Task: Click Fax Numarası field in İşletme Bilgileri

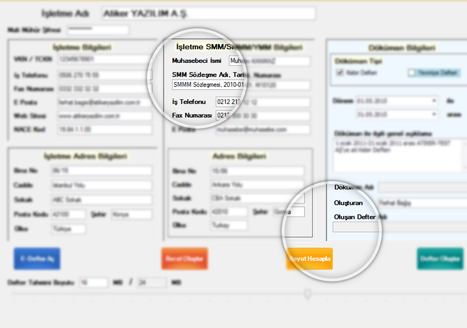Action: click(x=104, y=88)
